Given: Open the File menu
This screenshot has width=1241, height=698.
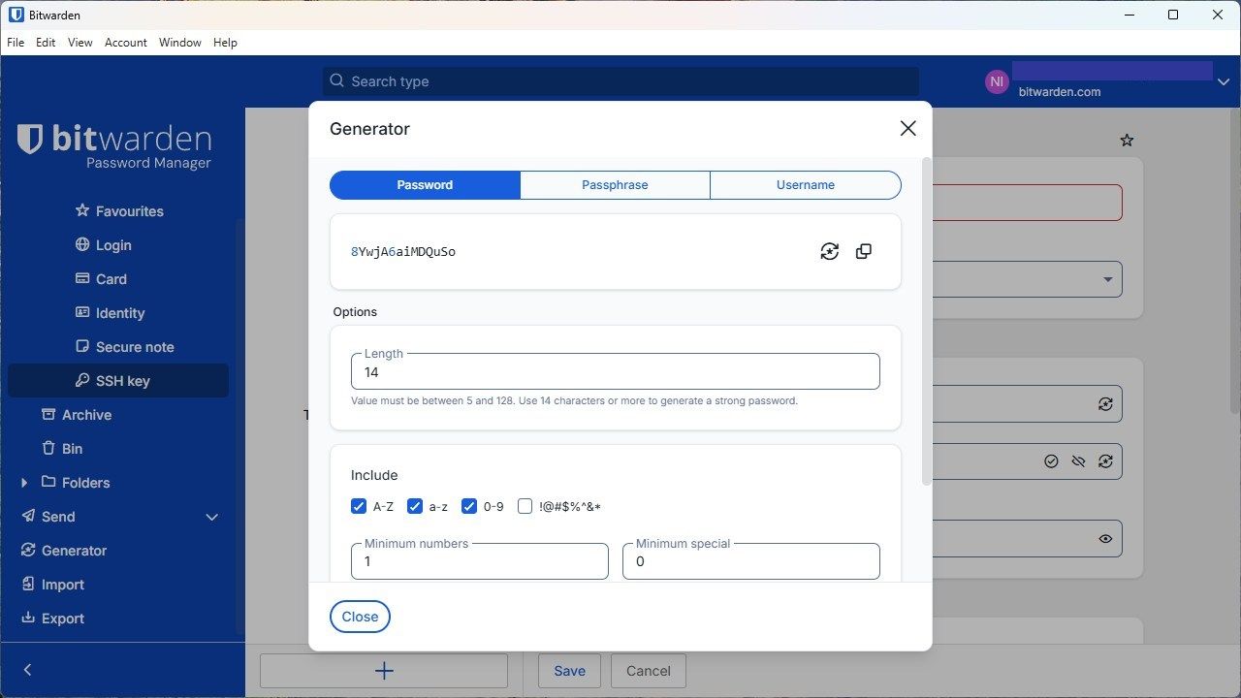Looking at the screenshot, I should [x=16, y=43].
